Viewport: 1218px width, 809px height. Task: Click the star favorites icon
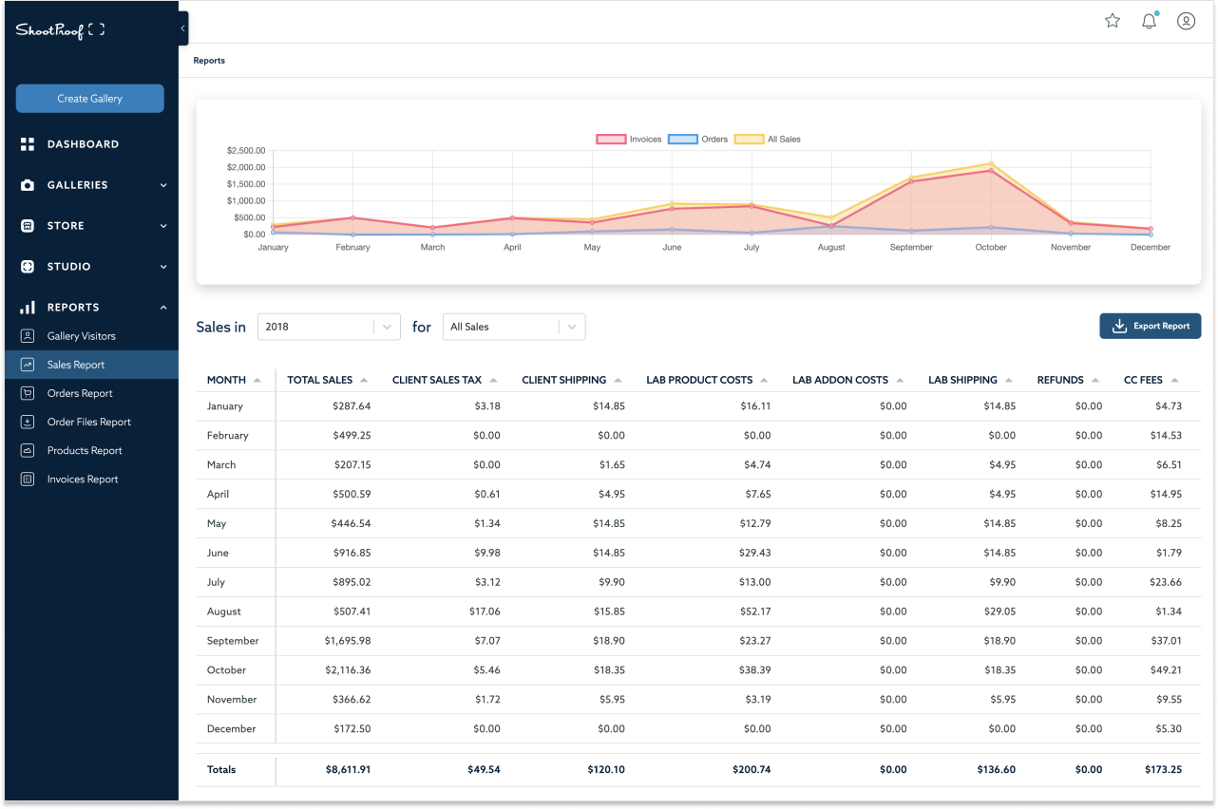[x=1112, y=21]
